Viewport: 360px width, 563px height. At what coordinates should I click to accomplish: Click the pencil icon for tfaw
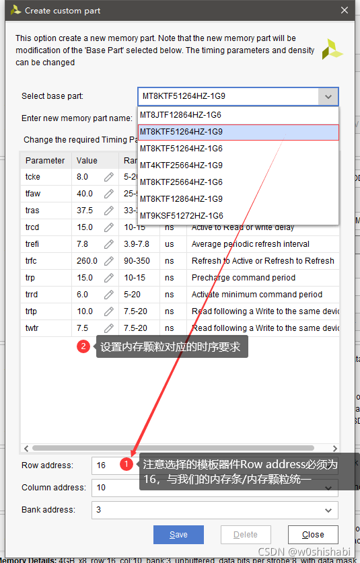point(109,194)
